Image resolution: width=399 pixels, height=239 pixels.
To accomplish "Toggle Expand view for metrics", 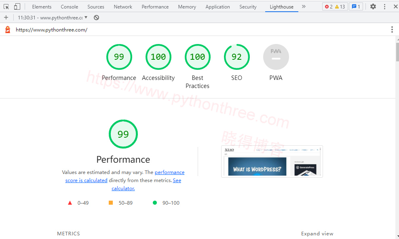I will pyautogui.click(x=317, y=233).
